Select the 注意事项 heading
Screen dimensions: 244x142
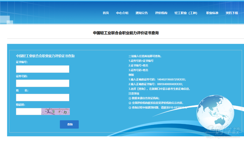coord(134,93)
